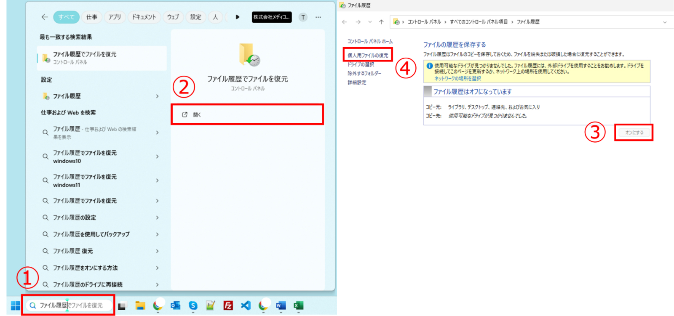
Task: Click the folder icon of the ファイル履歴 setting
Action: (x=46, y=96)
